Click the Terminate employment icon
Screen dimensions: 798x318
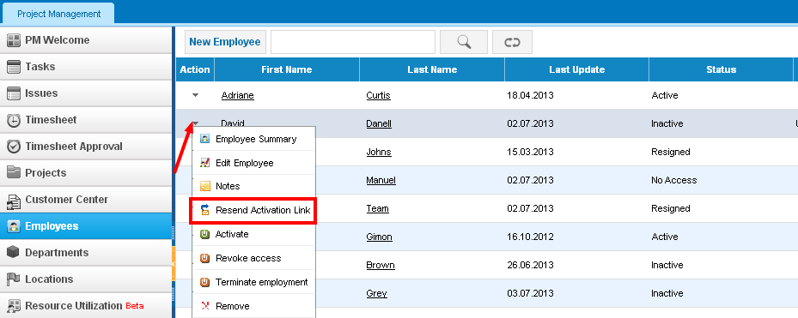[x=204, y=282]
